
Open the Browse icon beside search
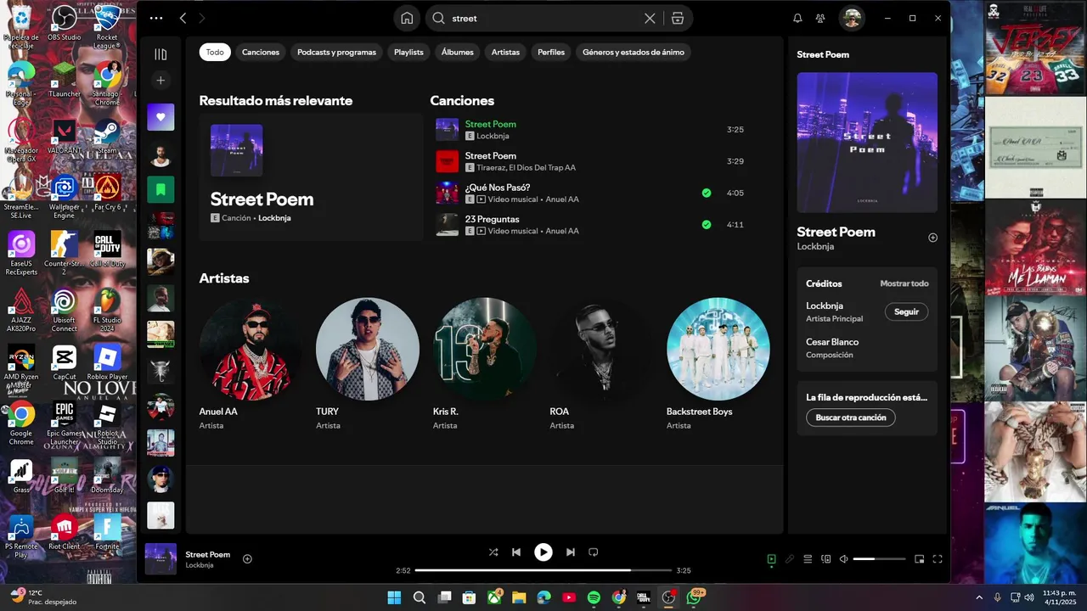pyautogui.click(x=677, y=18)
